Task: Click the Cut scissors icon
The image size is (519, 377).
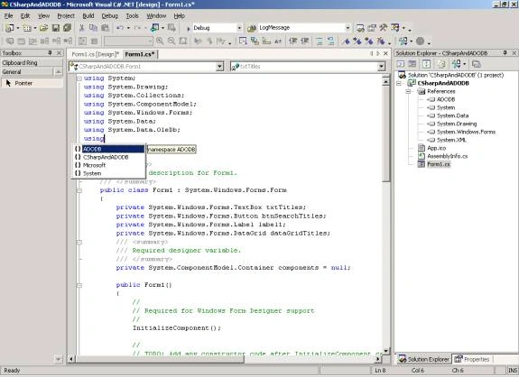Action: pos(82,28)
